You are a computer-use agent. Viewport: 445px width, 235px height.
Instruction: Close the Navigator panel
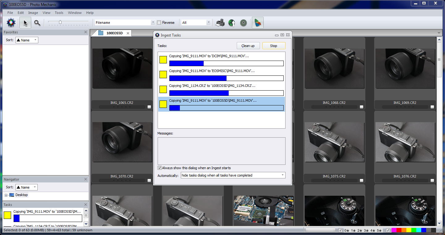pos(86,179)
